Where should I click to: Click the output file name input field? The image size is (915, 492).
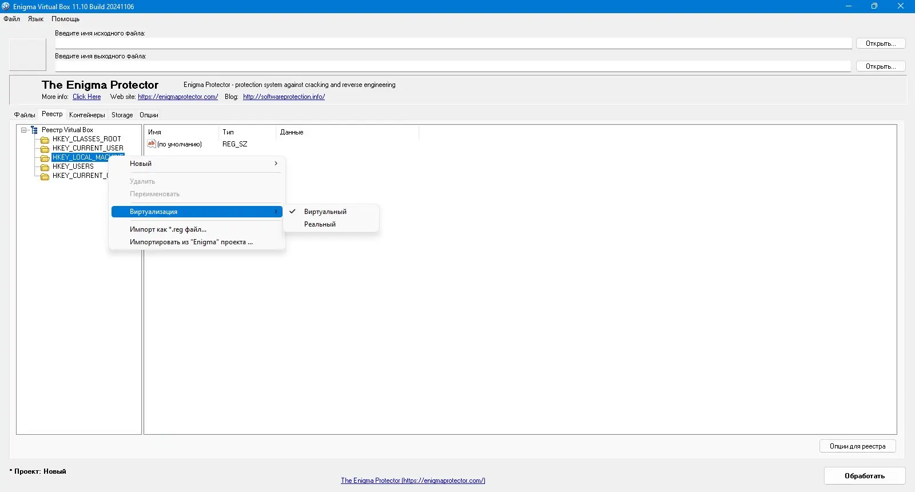(x=453, y=66)
